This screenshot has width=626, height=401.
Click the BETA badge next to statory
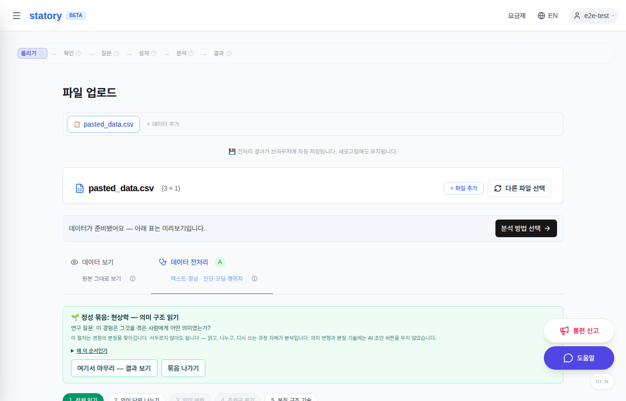point(76,16)
